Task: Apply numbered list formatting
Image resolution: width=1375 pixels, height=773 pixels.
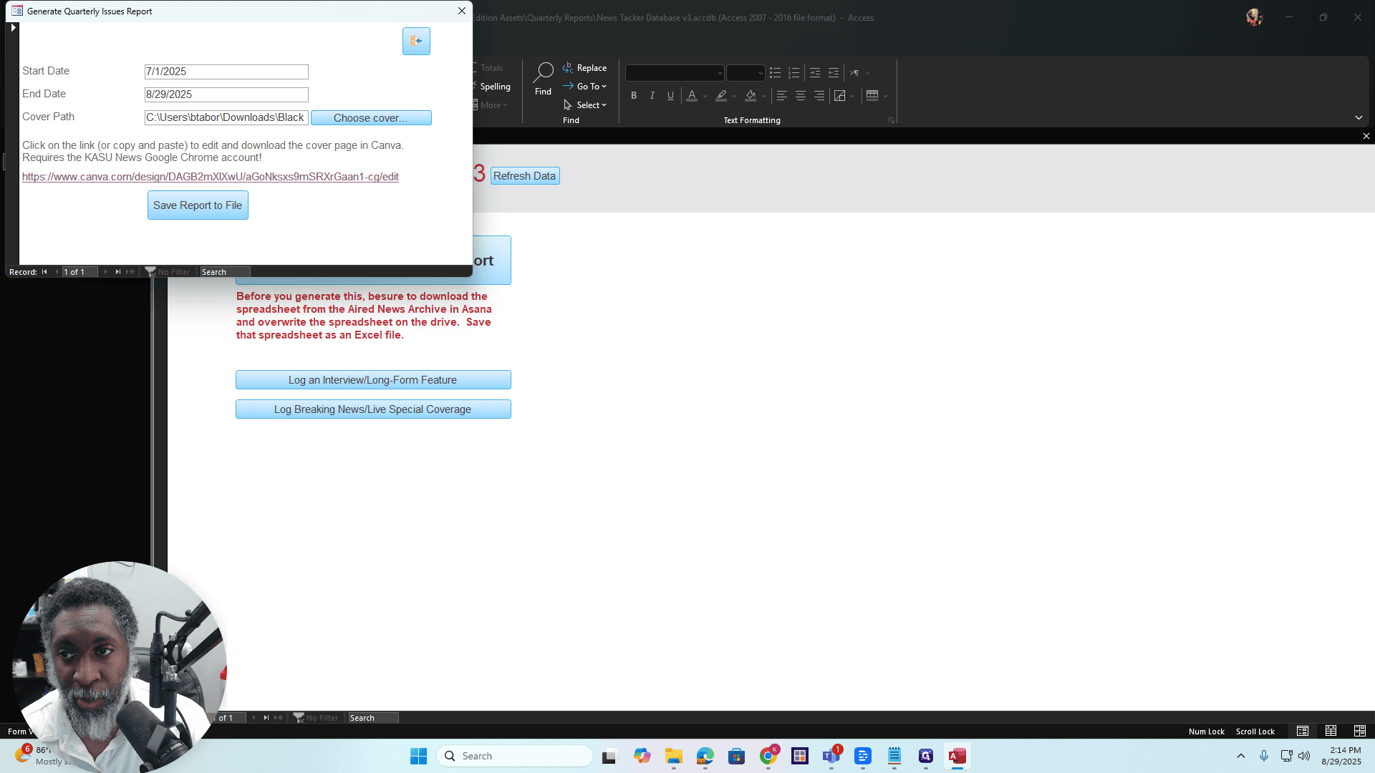Action: [x=793, y=73]
